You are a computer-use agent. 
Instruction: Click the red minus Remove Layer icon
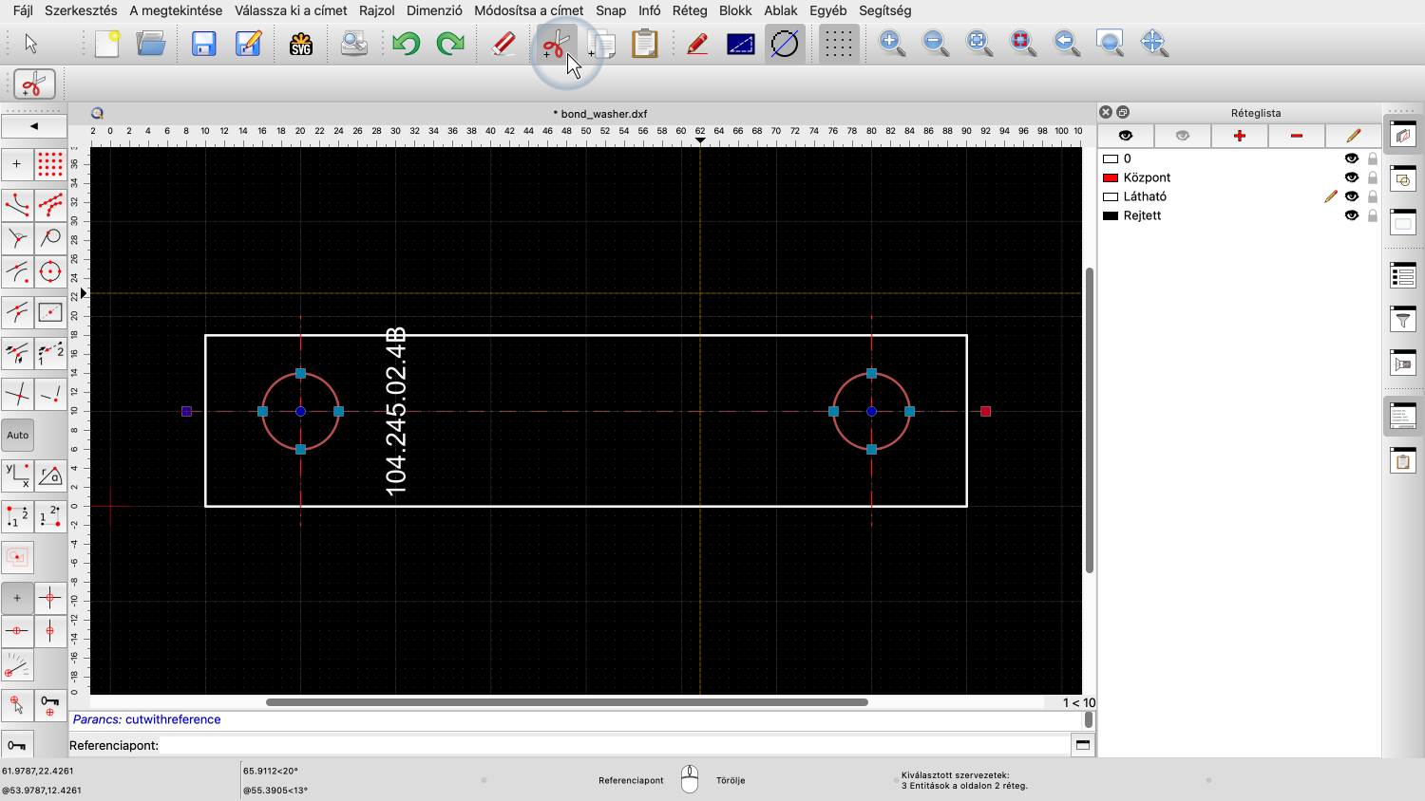1296,136
